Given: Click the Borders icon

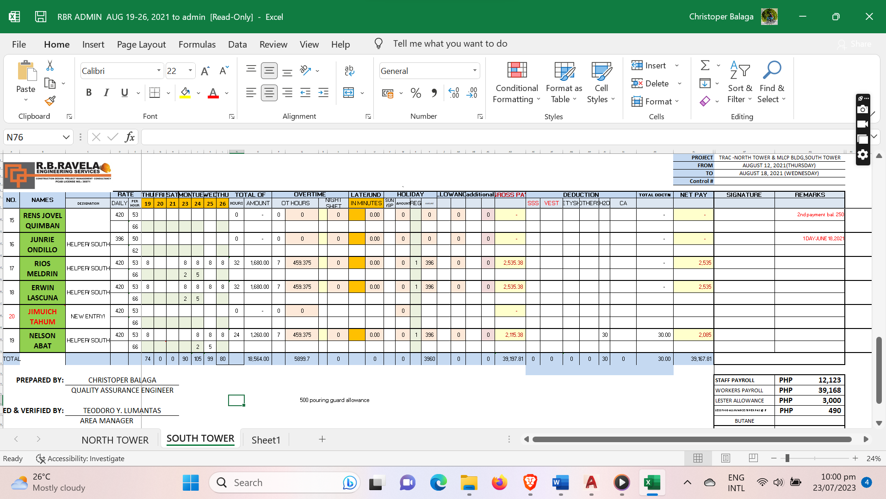Looking at the screenshot, I should coord(155,92).
